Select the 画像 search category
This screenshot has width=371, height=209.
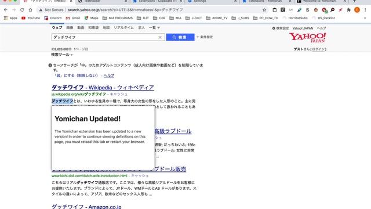[70, 28]
